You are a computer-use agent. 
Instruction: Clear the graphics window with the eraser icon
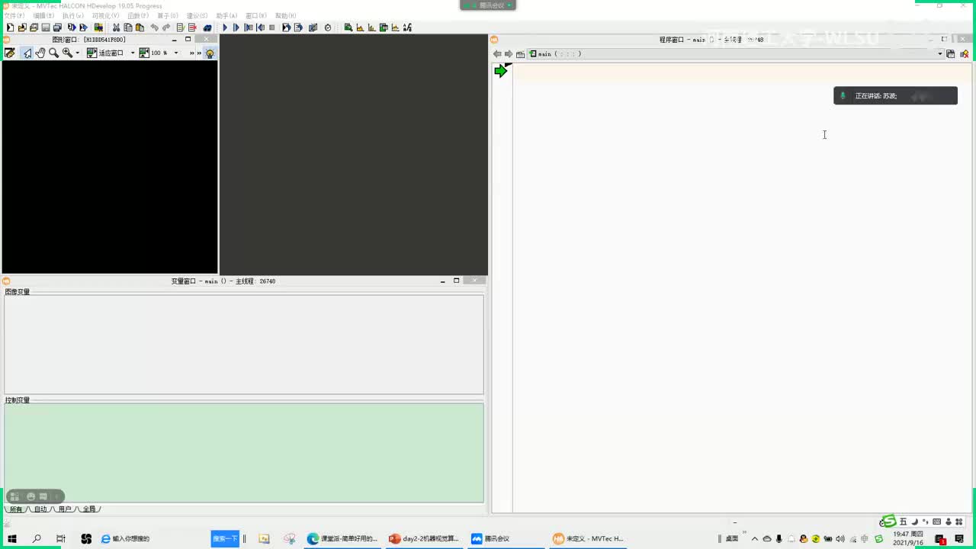point(10,53)
